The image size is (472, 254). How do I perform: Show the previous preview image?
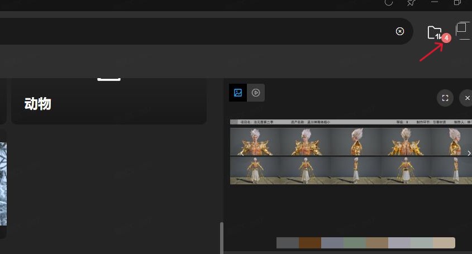(x=242, y=153)
